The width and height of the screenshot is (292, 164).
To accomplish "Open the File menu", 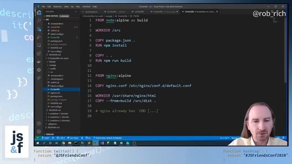I will [x=43, y=6].
